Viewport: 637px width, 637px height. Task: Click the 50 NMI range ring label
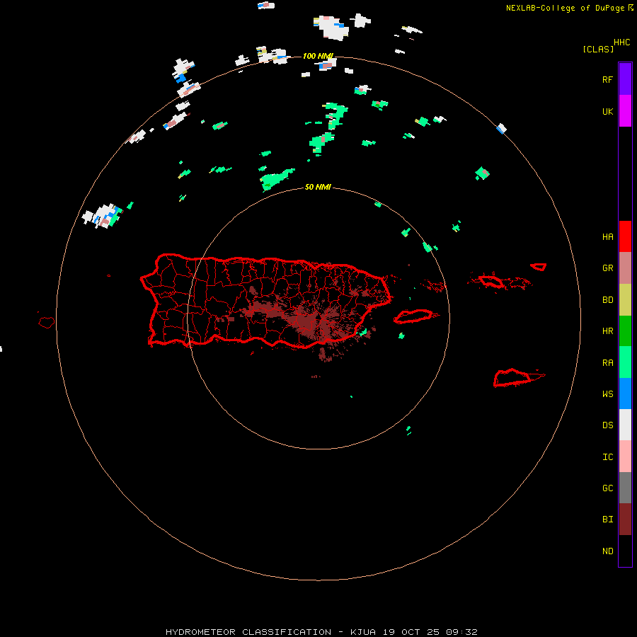point(318,187)
